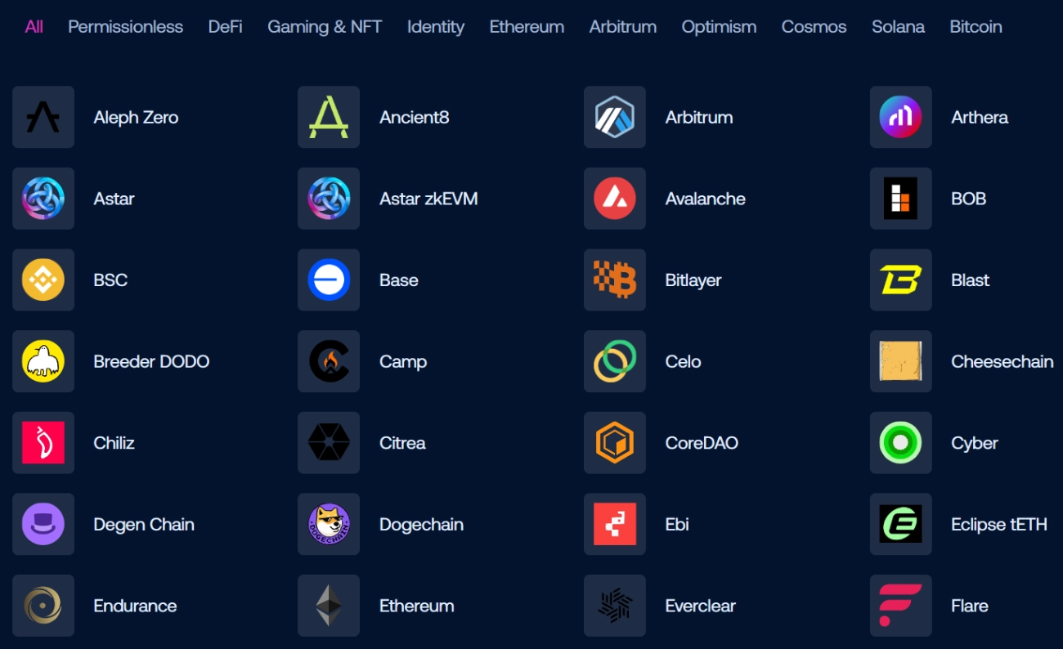This screenshot has height=649, width=1063.
Task: Open the Aleph Zero chain link
Action: (x=136, y=117)
